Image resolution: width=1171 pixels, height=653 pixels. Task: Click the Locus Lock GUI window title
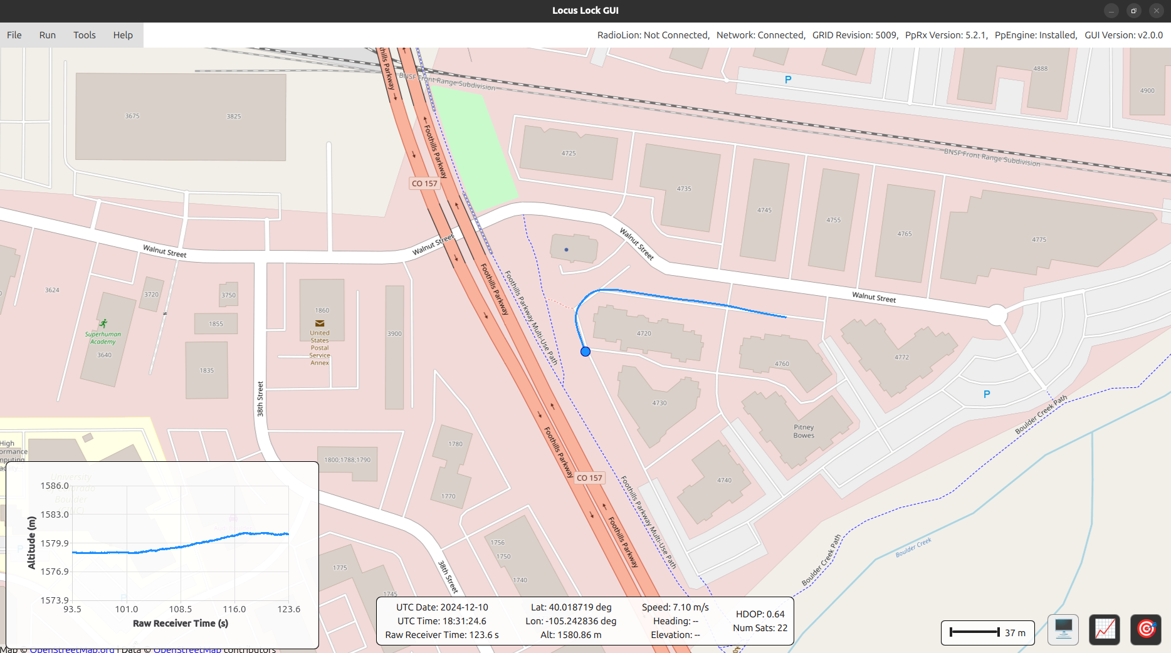click(585, 11)
